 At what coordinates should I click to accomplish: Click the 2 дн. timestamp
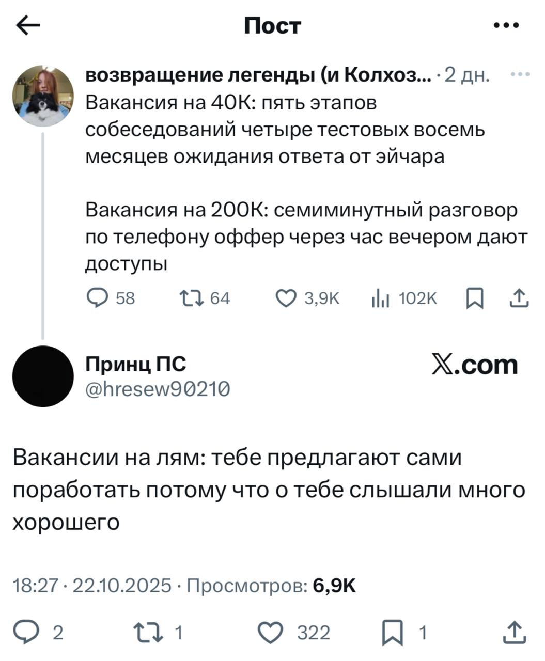[465, 75]
